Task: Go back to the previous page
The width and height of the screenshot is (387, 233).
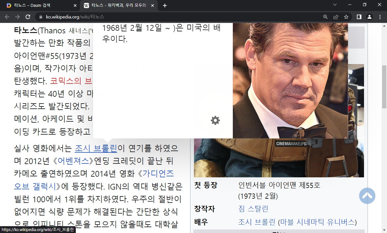Action: point(7,17)
